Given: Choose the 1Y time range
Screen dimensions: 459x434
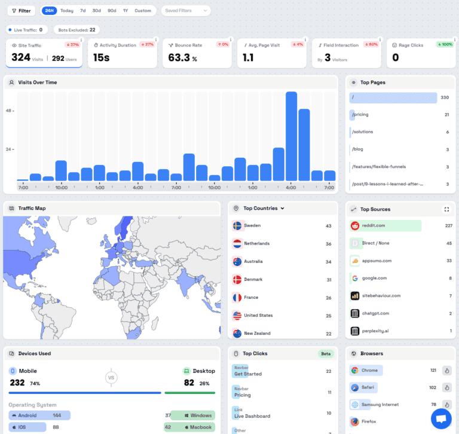Looking at the screenshot, I should [x=126, y=11].
